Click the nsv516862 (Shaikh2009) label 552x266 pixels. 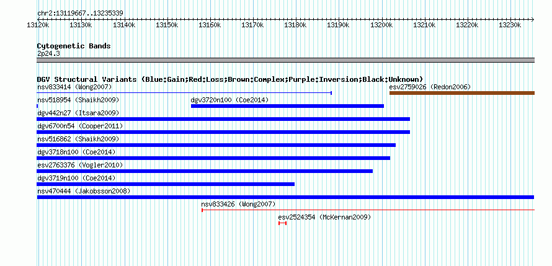78,139
